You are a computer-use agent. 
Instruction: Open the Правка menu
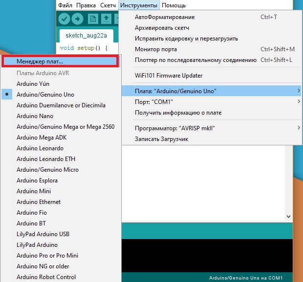point(86,5)
